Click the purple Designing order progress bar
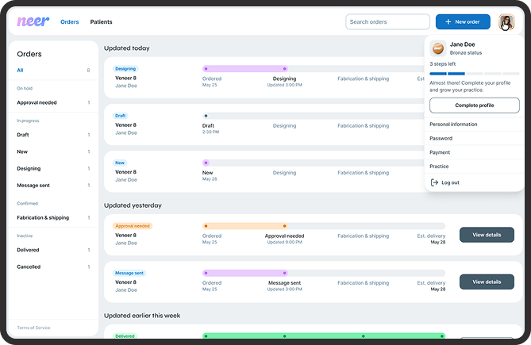 [x=245, y=69]
